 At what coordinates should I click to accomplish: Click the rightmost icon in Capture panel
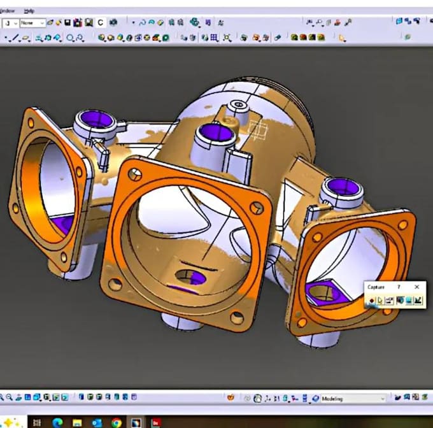pos(418,300)
